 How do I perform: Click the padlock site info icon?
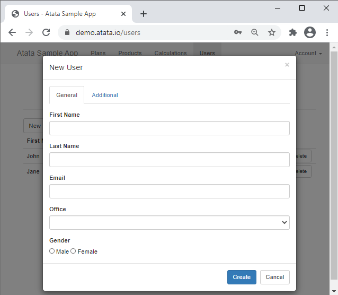[x=67, y=32]
